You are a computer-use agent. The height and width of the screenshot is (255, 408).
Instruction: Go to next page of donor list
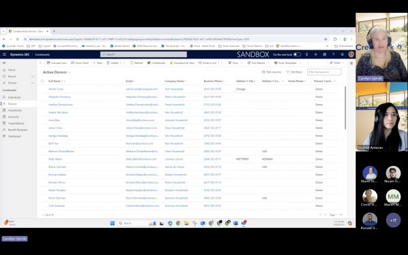coord(341,215)
